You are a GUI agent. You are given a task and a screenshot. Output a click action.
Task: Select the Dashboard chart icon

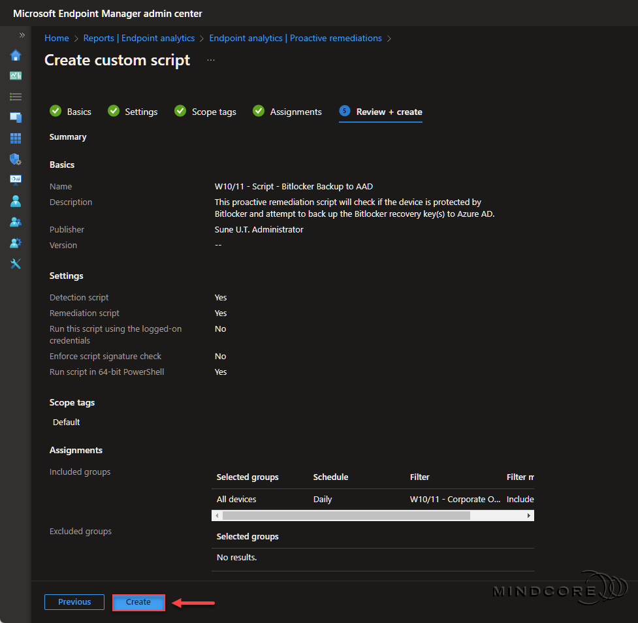pyautogui.click(x=16, y=76)
